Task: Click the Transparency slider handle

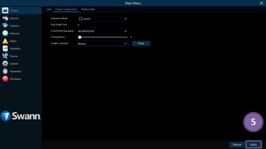Action: tap(80, 37)
